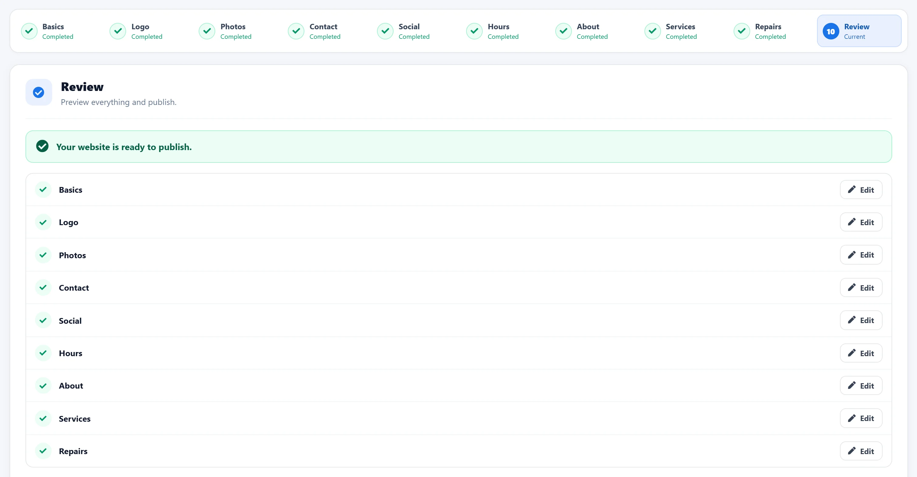
Task: Click the Hours step checkmark icon in stepper
Action: tap(474, 31)
